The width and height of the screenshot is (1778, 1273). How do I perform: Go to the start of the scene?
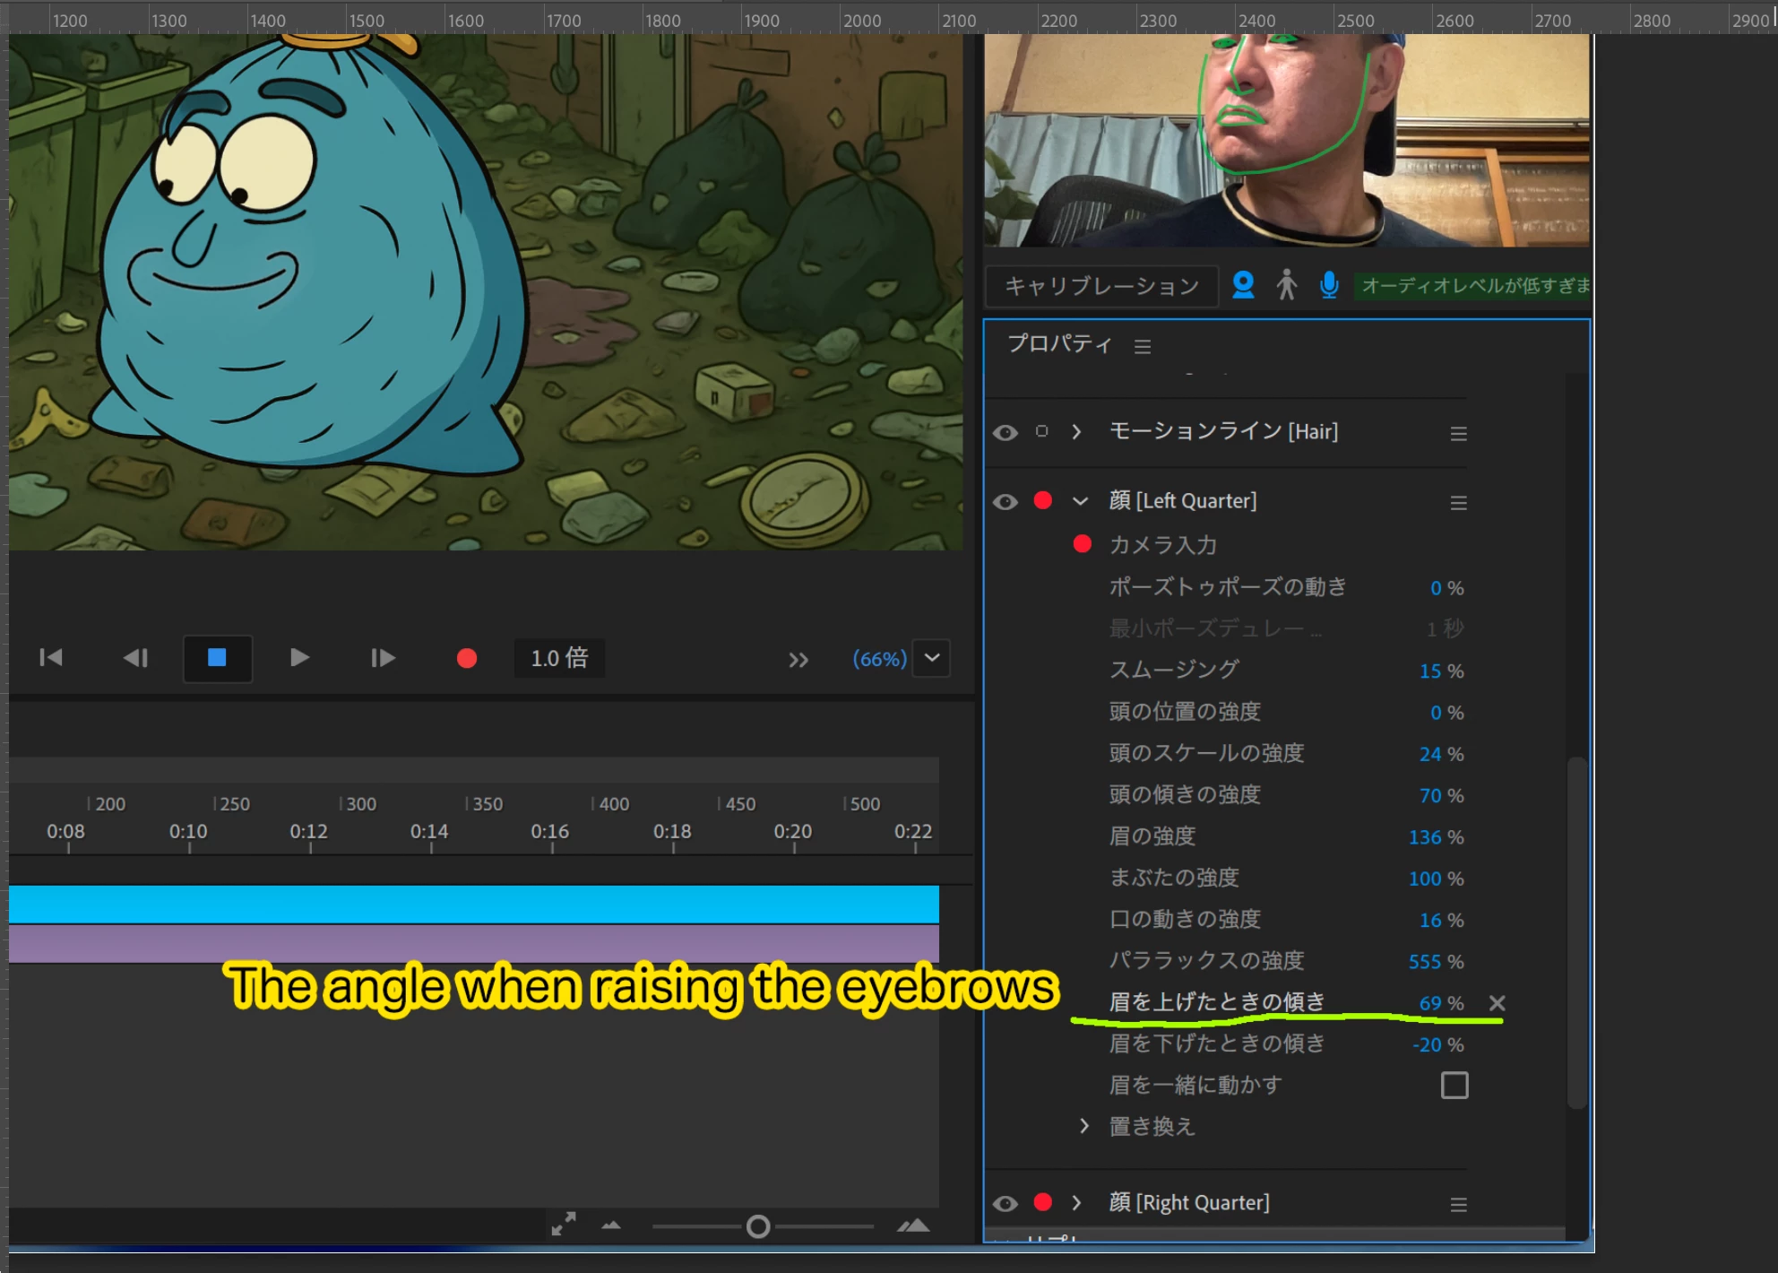point(51,658)
